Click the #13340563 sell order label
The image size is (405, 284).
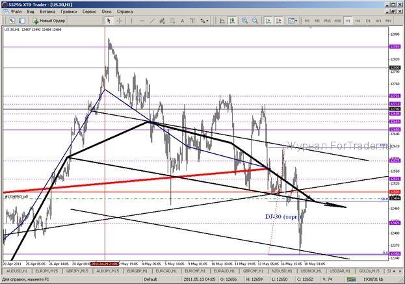(x=16, y=197)
